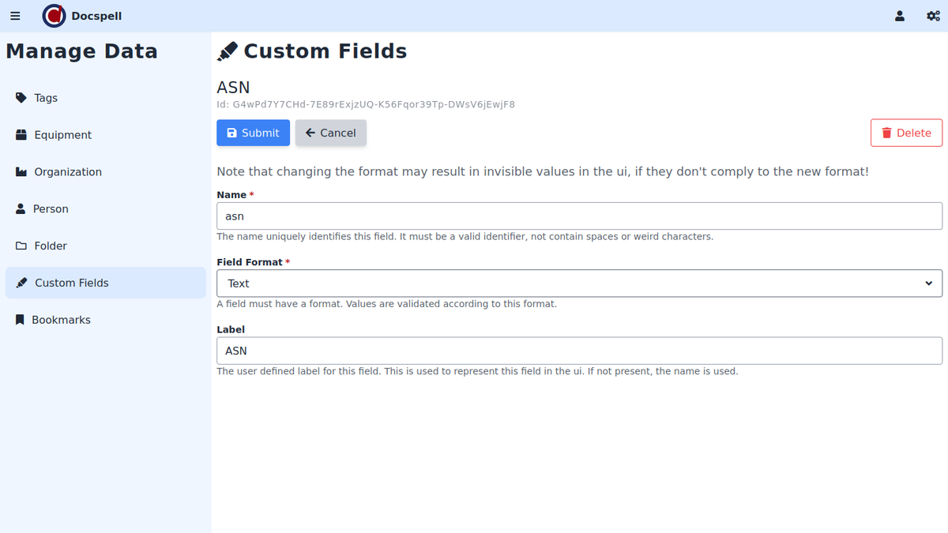The height and width of the screenshot is (533, 948).
Task: Click the Folder icon in sidebar
Action: 21,246
